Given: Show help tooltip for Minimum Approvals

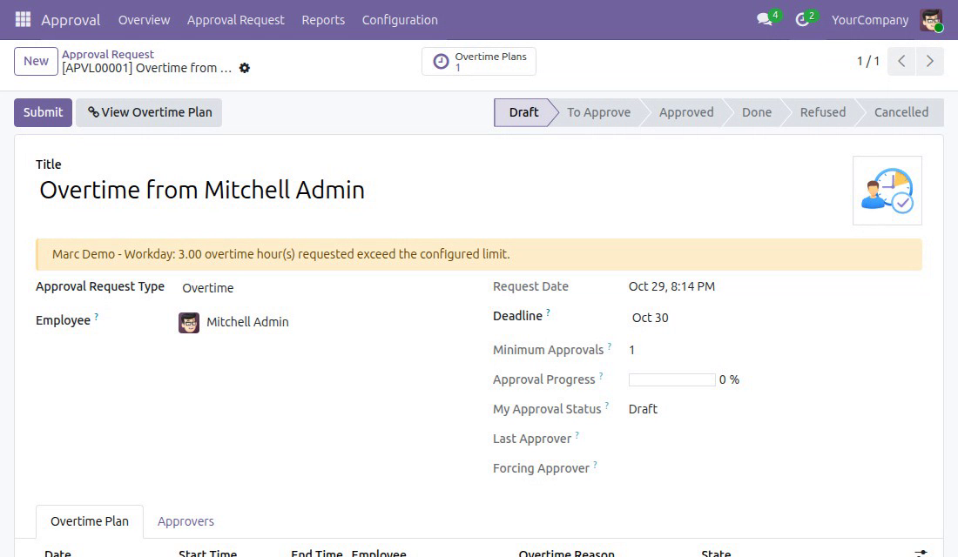Looking at the screenshot, I should pos(609,346).
